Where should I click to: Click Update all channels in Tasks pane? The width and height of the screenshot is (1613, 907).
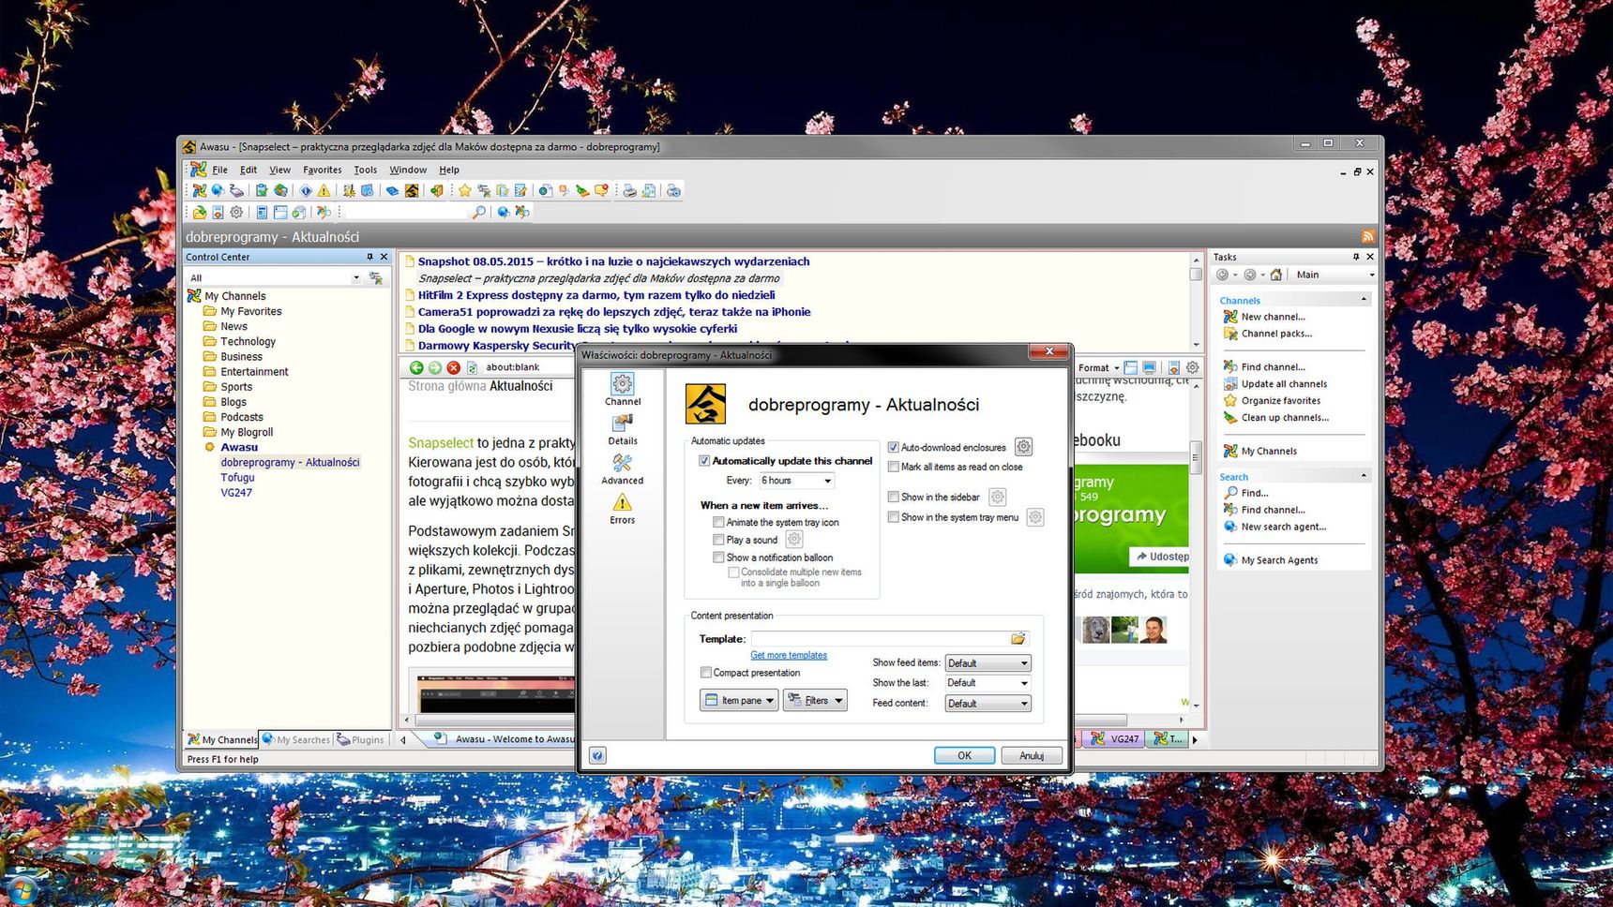(1284, 384)
